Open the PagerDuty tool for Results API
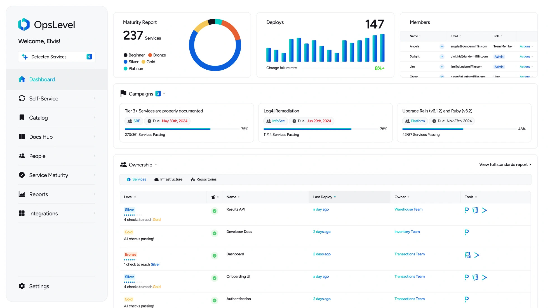Viewport: 550px width, 308px height. 466,210
